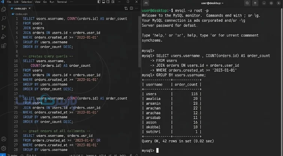The width and height of the screenshot is (283, 156).
Task: Toggle the primary side bar layout button
Action: click(x=99, y=2)
